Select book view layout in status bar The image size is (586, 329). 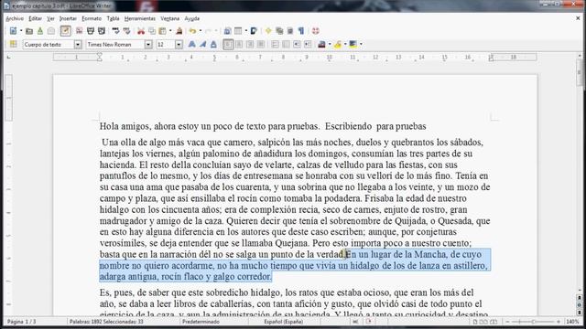coord(494,322)
